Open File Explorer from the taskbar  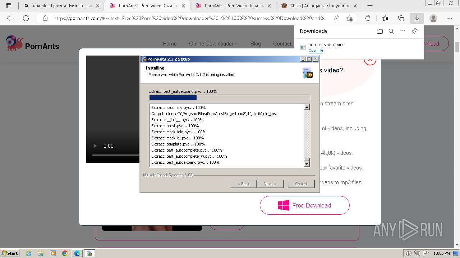41,253
